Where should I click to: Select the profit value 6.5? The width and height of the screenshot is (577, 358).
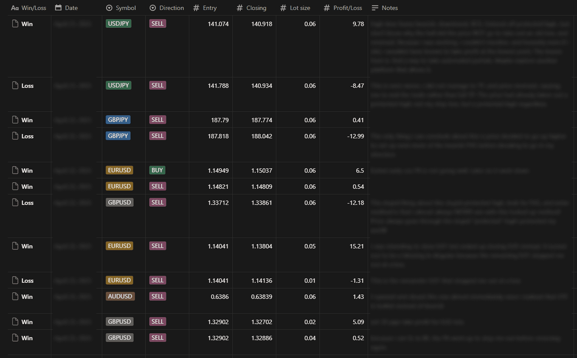pos(360,170)
